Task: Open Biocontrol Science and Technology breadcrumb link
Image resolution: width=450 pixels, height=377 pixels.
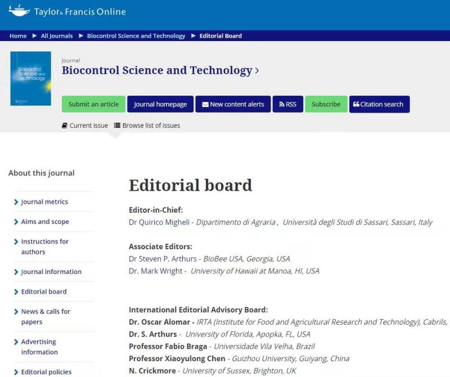Action: pyautogui.click(x=136, y=36)
